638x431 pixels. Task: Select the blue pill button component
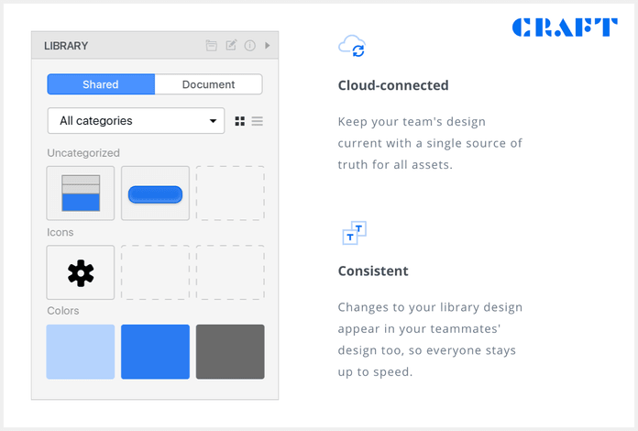pos(155,193)
